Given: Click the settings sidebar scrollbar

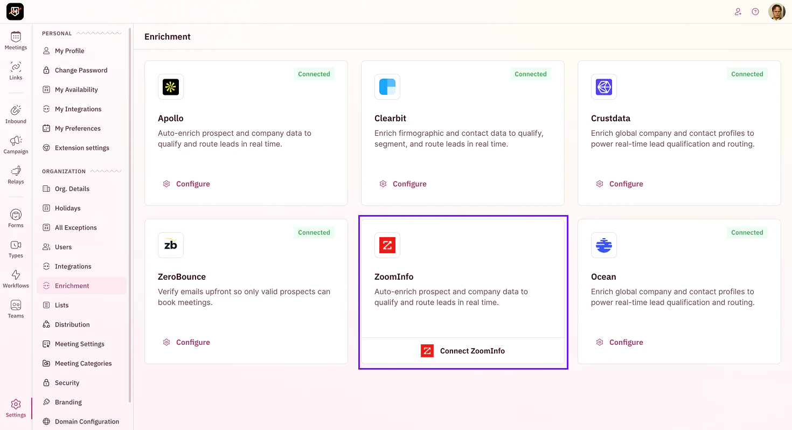Looking at the screenshot, I should click(130, 216).
